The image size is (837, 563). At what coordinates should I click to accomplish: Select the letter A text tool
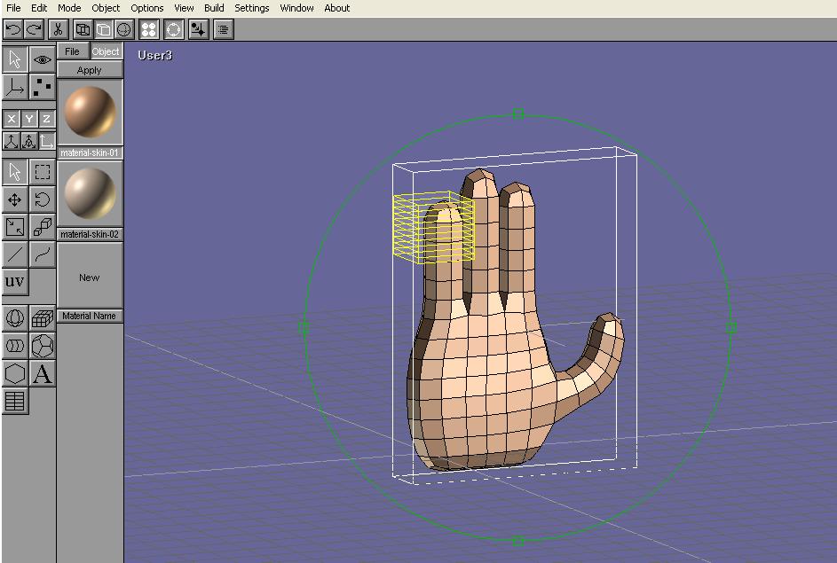43,374
